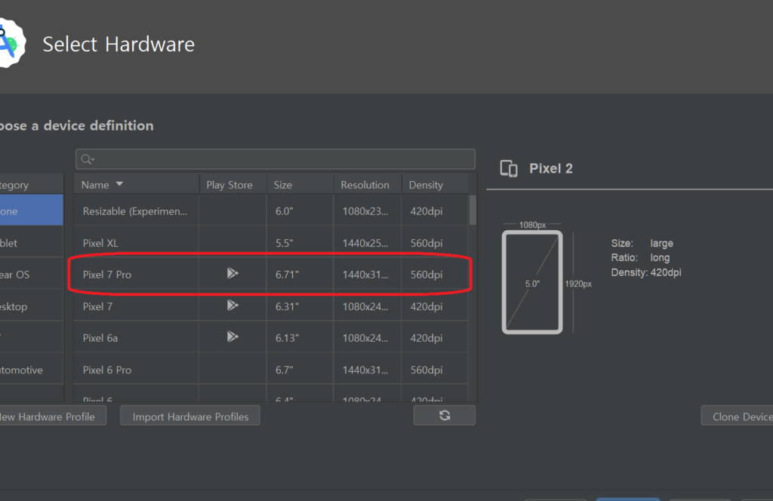Select the Wear OS category
The image size is (773, 501).
[32, 275]
